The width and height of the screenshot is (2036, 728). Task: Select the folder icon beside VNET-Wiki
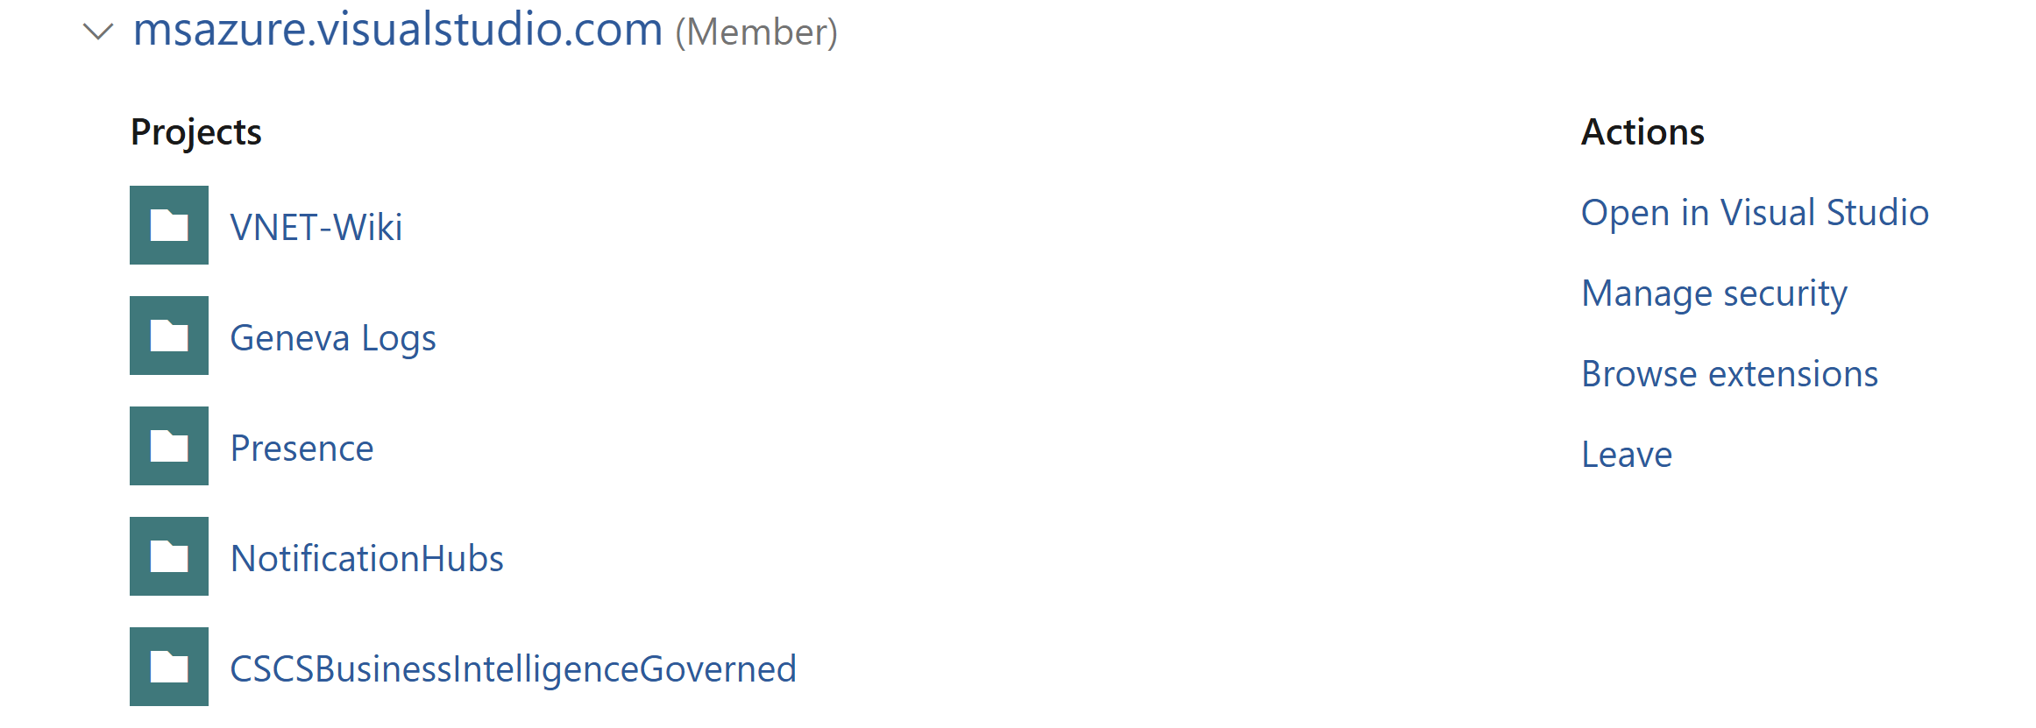[168, 226]
